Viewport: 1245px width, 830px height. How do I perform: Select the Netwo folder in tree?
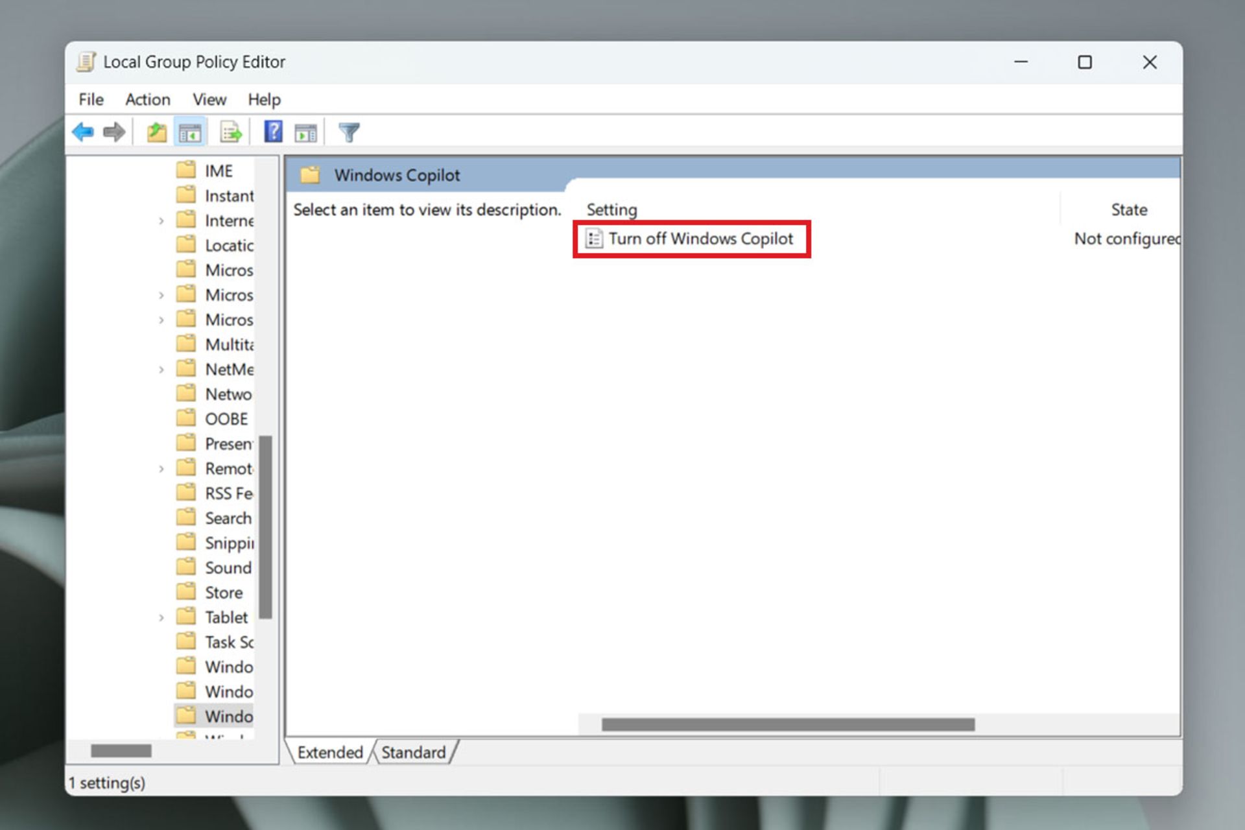click(x=228, y=394)
